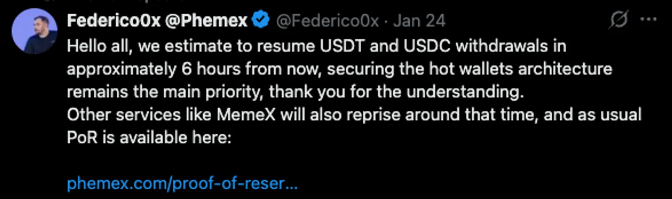Open the three-dot more options menu
The image size is (672, 199).
click(x=648, y=19)
